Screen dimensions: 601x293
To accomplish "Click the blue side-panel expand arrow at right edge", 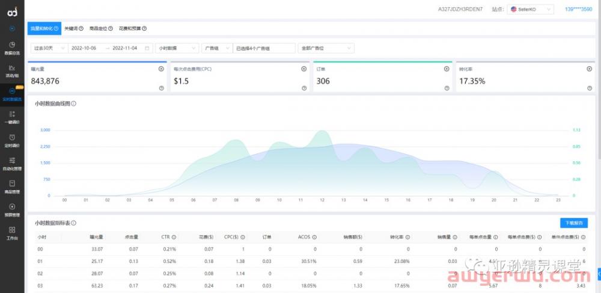I will [599, 273].
